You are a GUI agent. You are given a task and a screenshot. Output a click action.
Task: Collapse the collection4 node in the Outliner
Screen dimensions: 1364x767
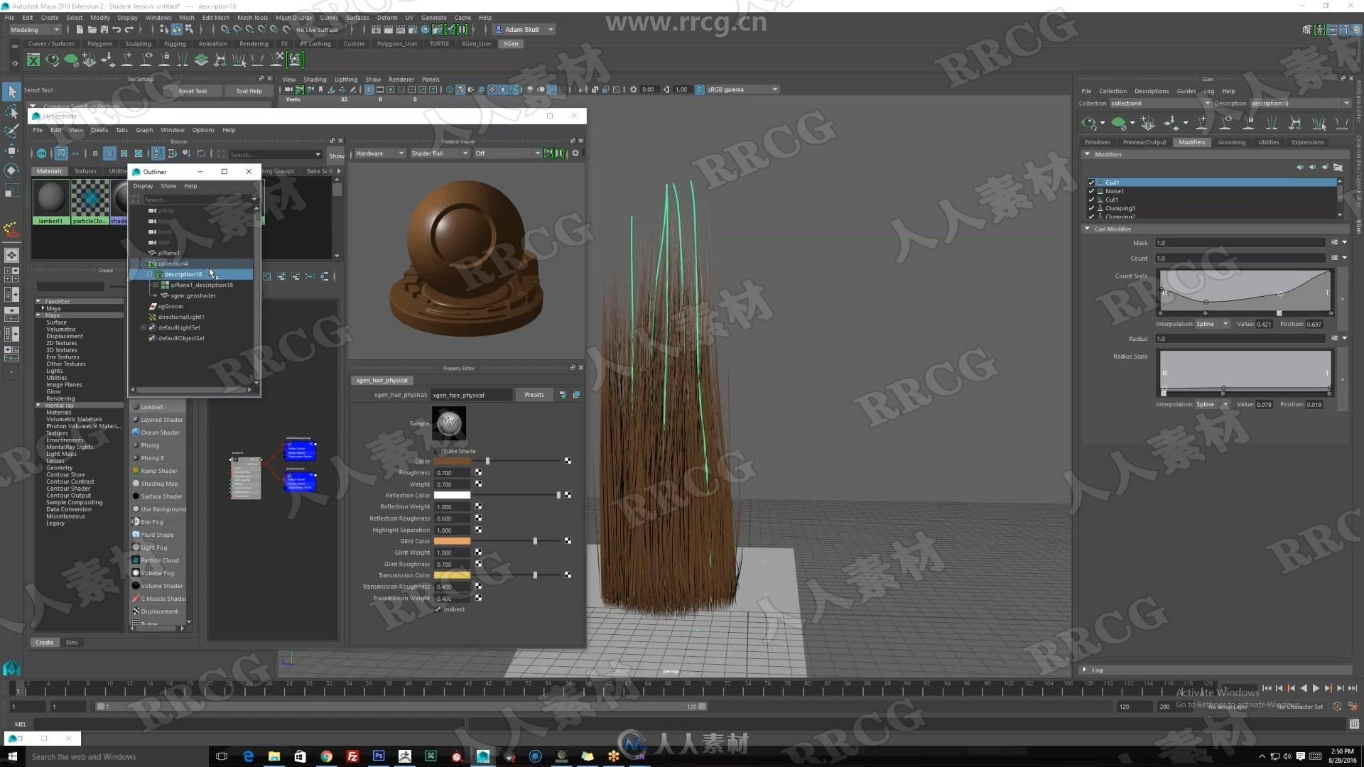point(143,263)
